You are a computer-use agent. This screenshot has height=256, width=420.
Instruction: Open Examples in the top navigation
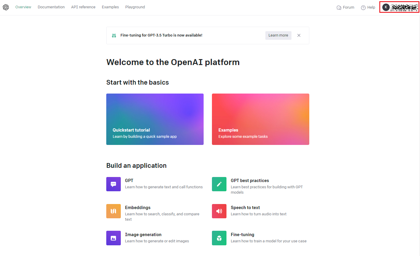point(110,7)
